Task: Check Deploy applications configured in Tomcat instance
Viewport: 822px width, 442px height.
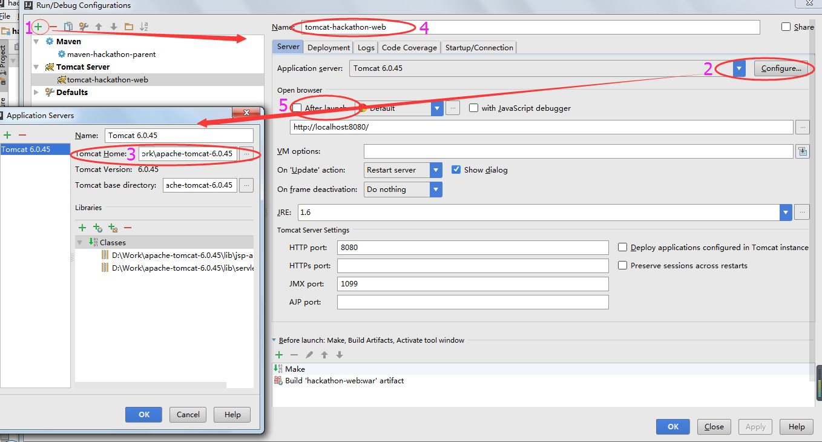Action: coord(622,247)
